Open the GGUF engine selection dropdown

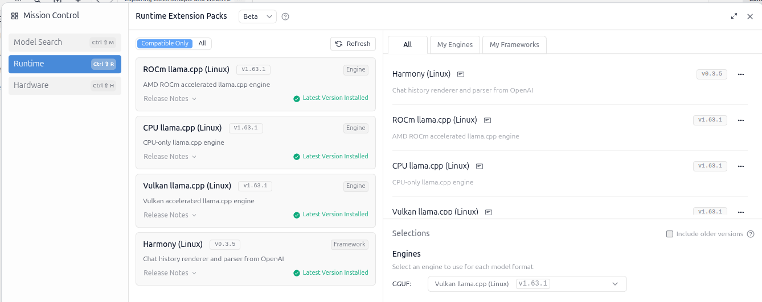click(x=527, y=284)
